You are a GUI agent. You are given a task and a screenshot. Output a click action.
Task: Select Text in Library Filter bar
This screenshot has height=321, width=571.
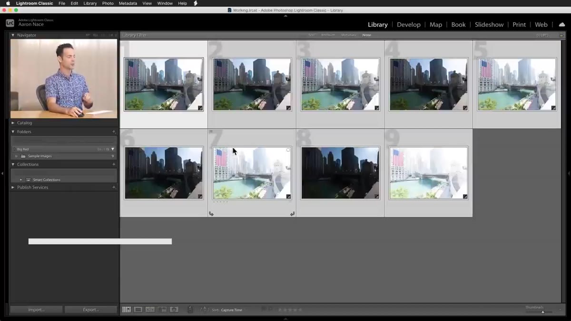pos(312,35)
